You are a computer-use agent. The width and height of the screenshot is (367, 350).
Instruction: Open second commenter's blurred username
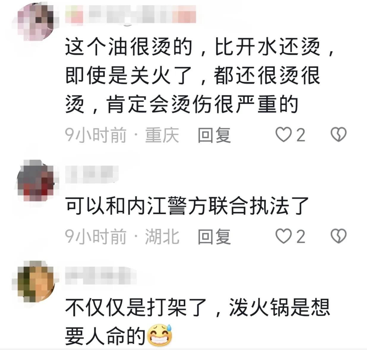92,174
